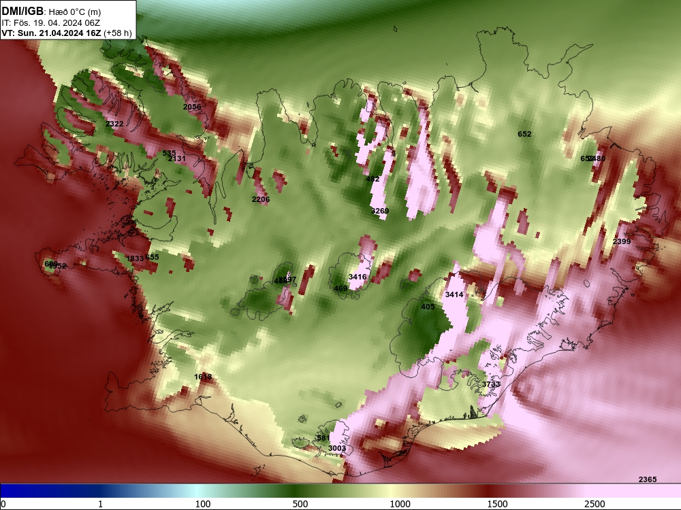Viewport: 681px width, 510px height.
Task: Click the map value 3269
Action: (380, 211)
